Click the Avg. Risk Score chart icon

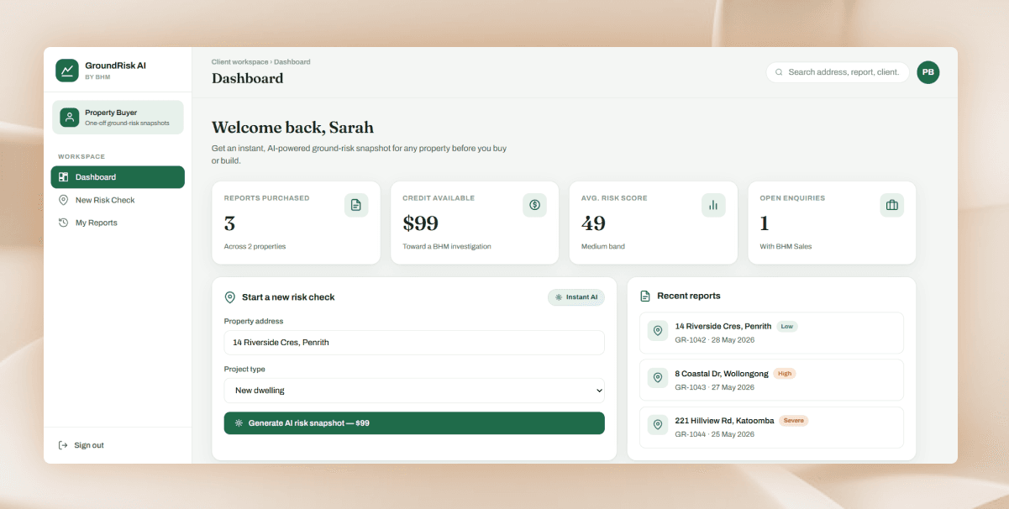click(x=713, y=205)
